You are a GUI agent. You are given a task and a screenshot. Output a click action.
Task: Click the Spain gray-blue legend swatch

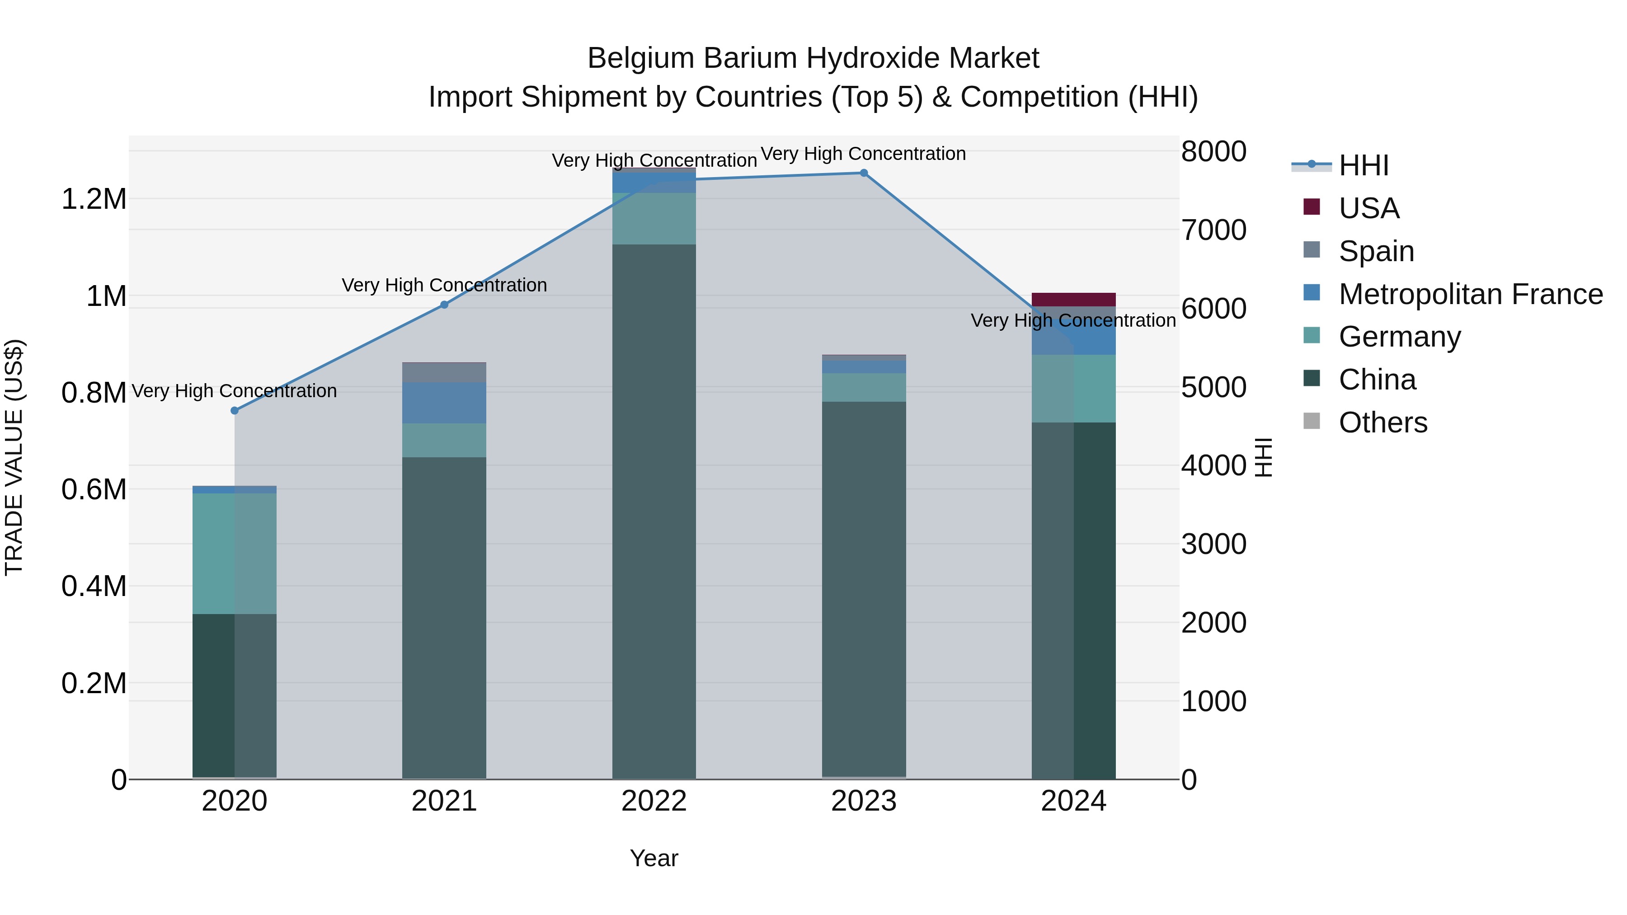pos(1312,249)
